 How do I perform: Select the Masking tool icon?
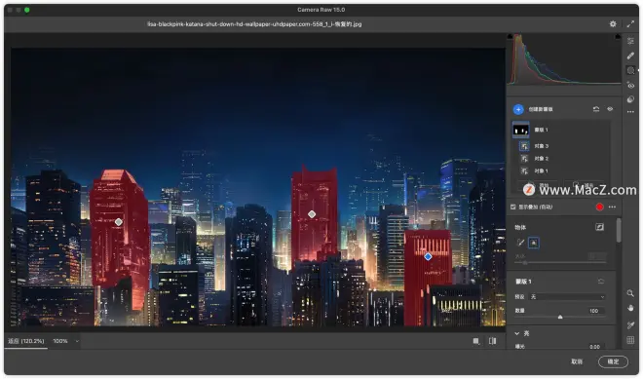pos(630,70)
